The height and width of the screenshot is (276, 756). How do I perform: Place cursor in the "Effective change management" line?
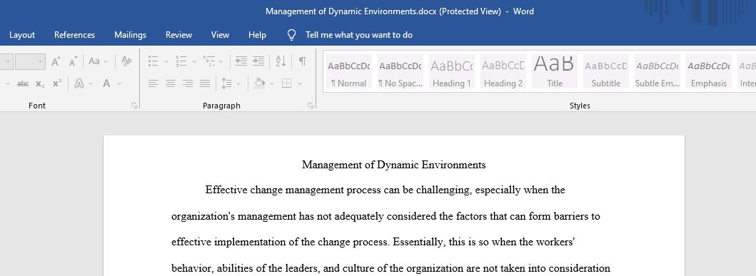385,190
